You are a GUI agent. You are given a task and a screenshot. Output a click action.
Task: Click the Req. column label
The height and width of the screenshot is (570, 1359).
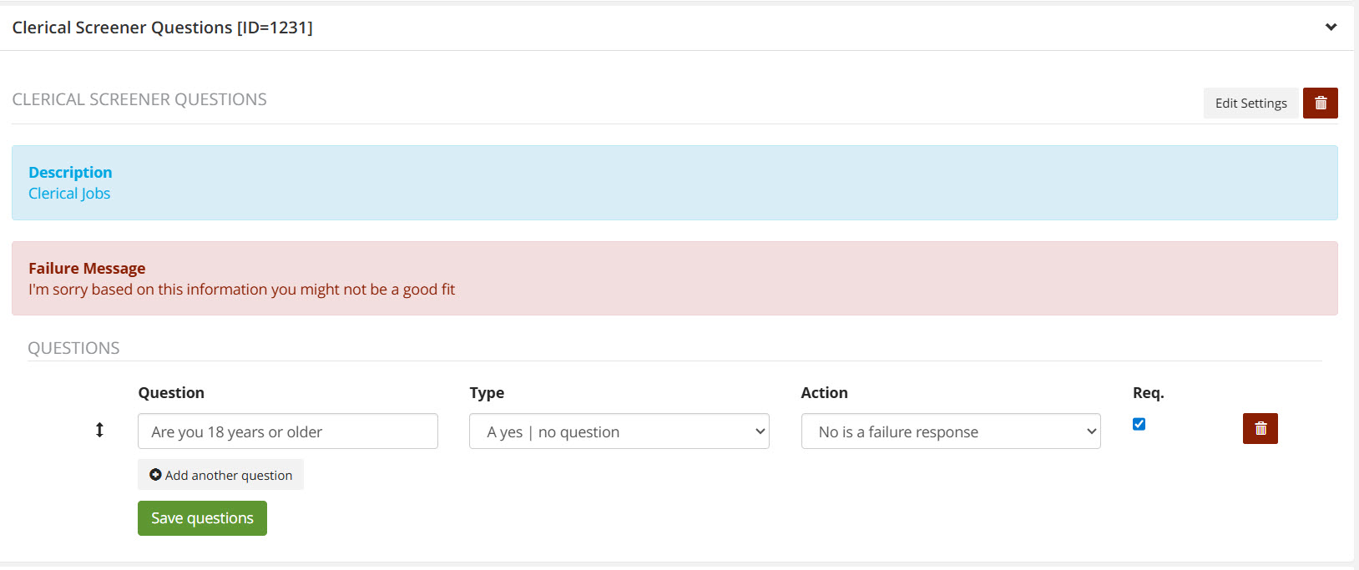[x=1148, y=393]
